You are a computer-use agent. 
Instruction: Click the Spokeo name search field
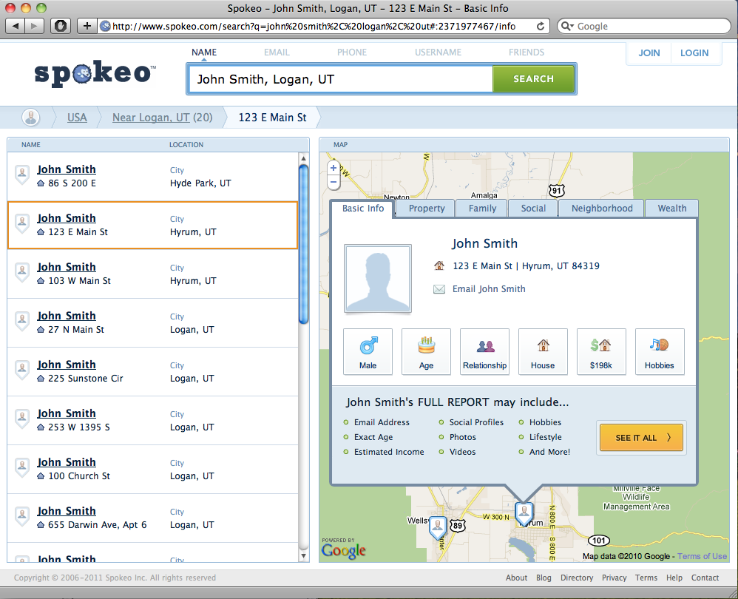coord(340,79)
